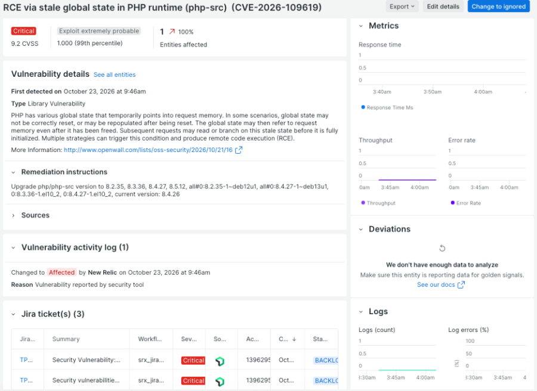Screen dimensions: 537x391
Task: Open the Export dropdown
Action: (402, 7)
